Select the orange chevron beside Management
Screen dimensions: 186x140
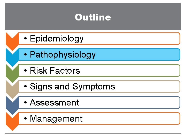click(12, 119)
